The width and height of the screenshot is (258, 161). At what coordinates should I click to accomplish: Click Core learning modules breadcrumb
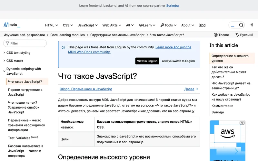(x=67, y=35)
